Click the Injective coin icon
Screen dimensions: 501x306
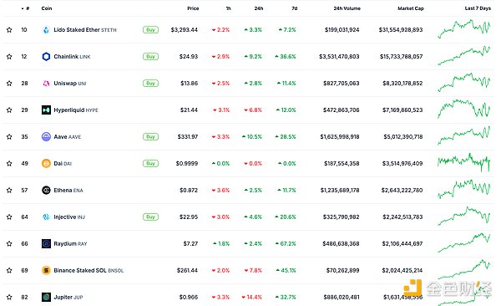click(x=46, y=217)
